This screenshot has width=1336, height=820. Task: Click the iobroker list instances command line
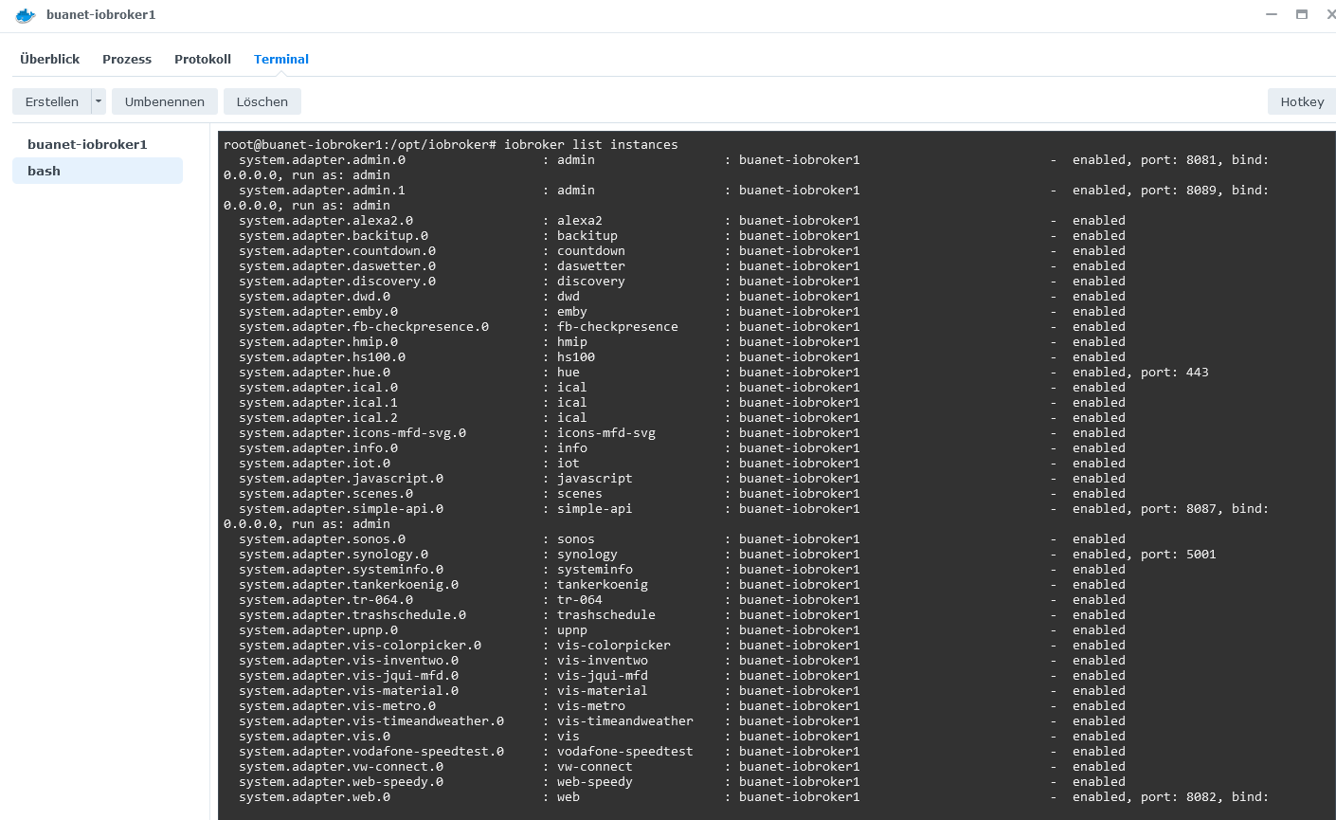click(451, 144)
